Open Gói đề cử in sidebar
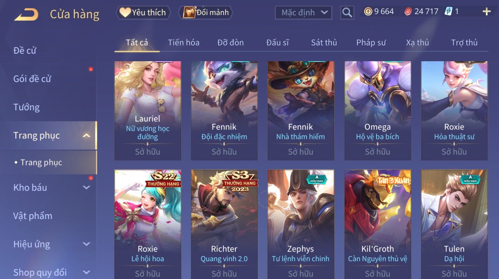The width and height of the screenshot is (499, 279). 32,79
